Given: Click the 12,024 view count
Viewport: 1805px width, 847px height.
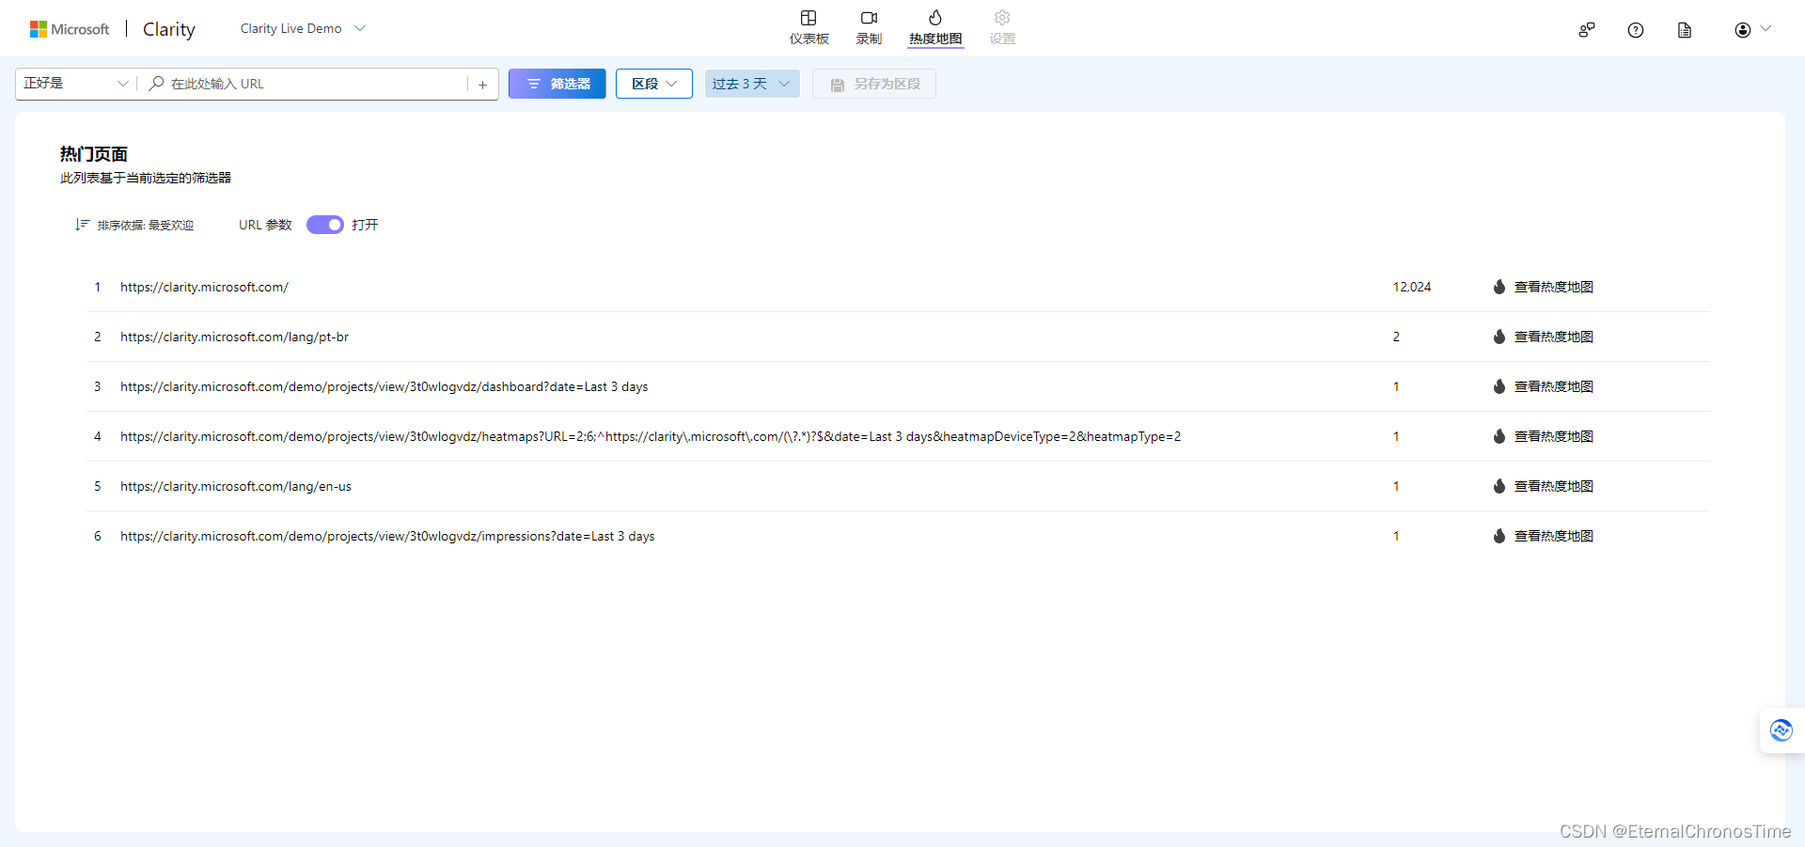Looking at the screenshot, I should pyautogui.click(x=1412, y=287).
